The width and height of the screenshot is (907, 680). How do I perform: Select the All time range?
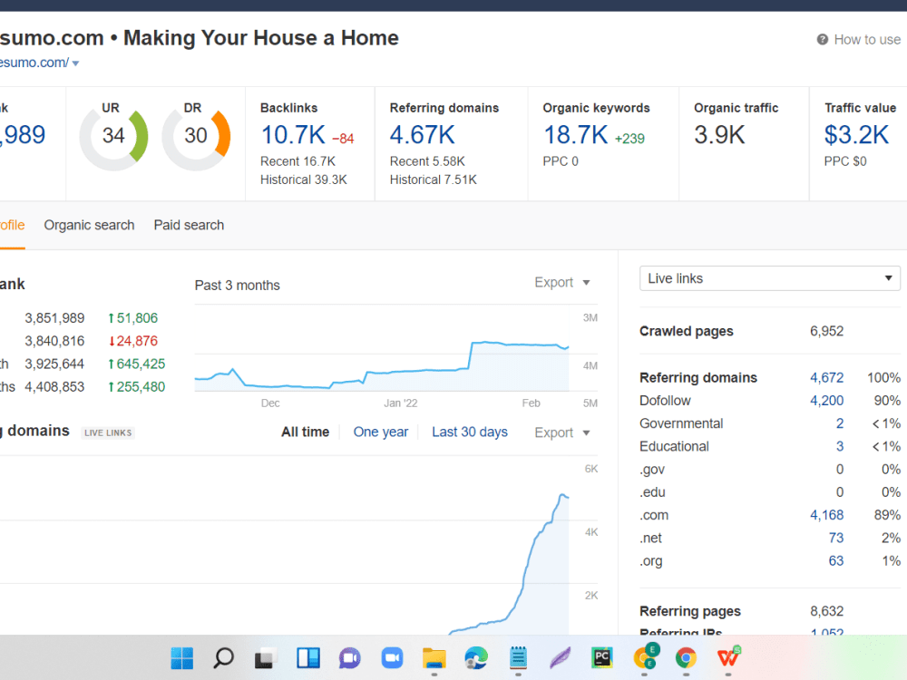pos(305,432)
